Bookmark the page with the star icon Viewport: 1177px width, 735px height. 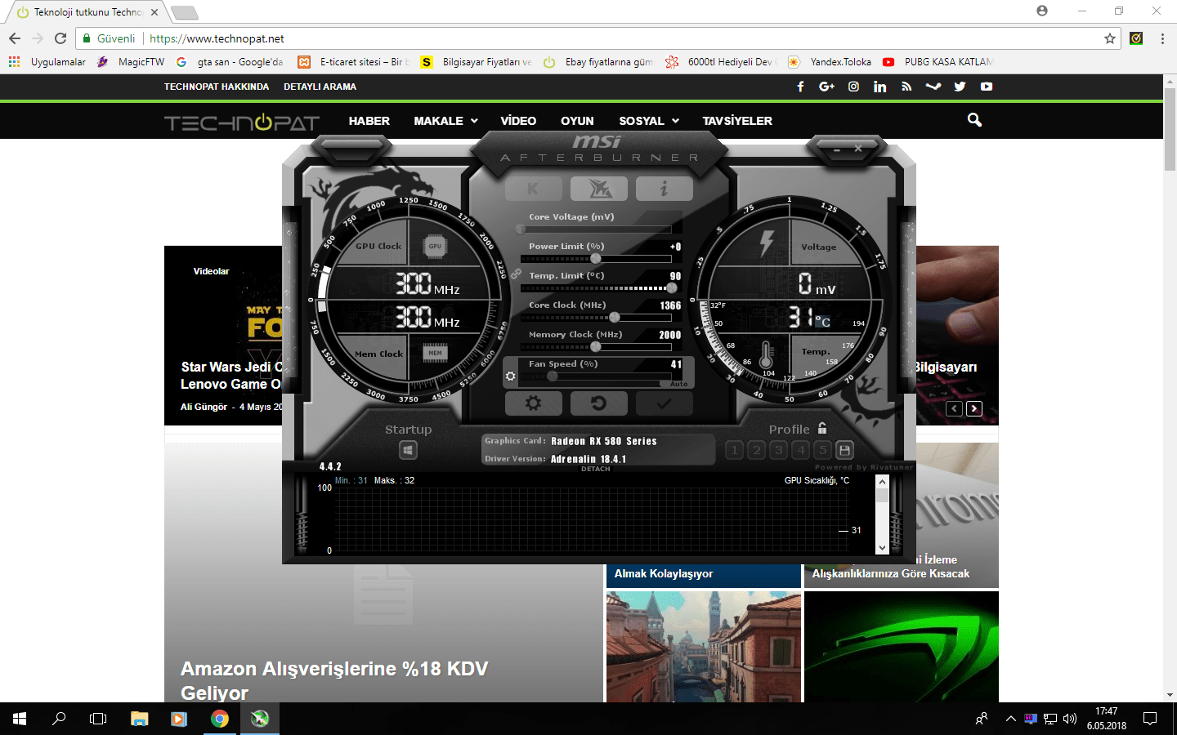tap(1110, 38)
